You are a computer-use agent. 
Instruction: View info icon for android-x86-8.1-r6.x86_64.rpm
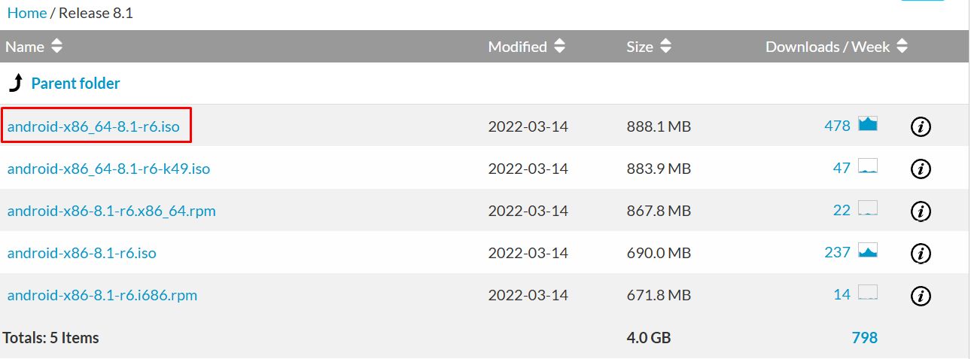point(920,211)
